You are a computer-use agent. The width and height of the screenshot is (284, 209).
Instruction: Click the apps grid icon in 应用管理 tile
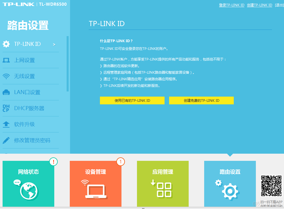point(161,188)
